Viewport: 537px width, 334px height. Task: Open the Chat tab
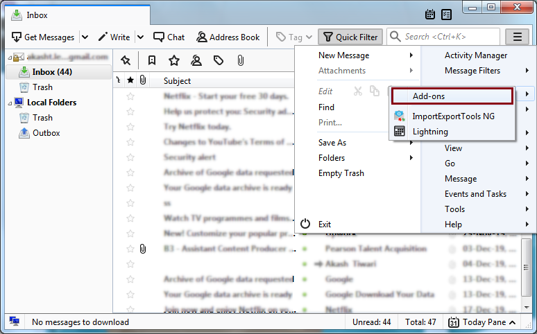(169, 37)
